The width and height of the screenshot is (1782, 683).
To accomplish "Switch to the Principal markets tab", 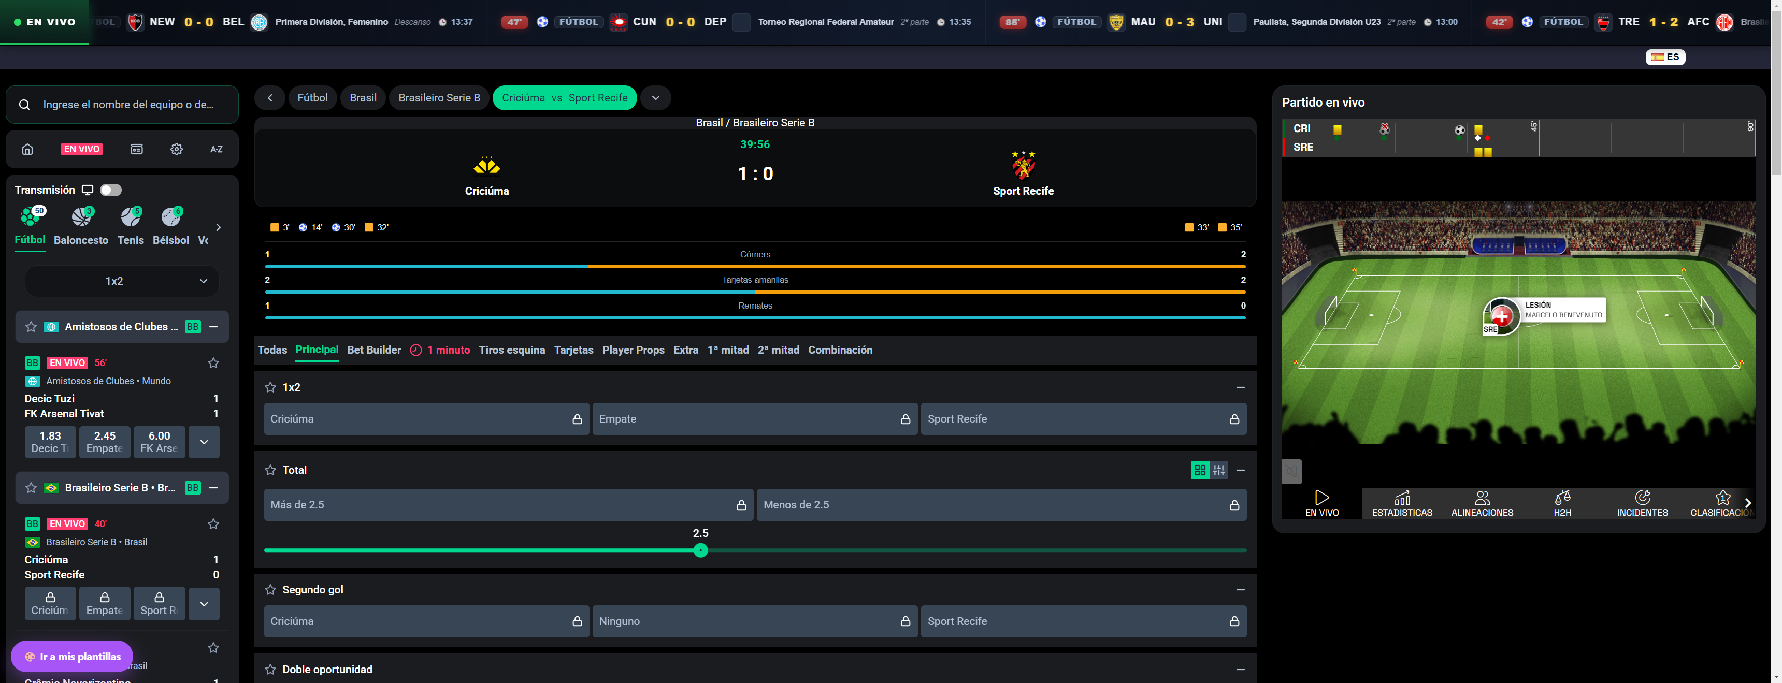I will pyautogui.click(x=317, y=351).
